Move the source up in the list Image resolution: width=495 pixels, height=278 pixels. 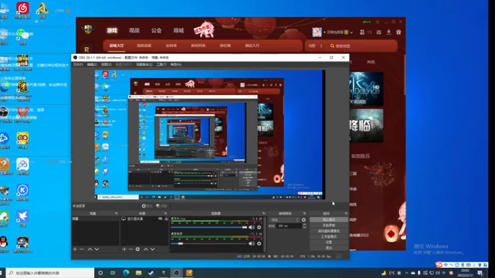pyautogui.click(x=146, y=249)
